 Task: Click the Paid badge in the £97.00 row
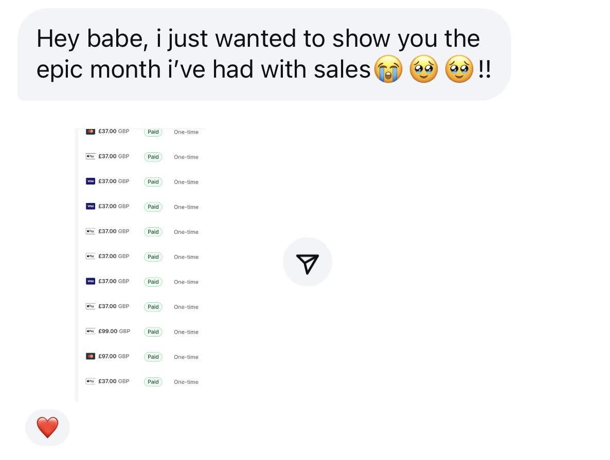tap(153, 357)
